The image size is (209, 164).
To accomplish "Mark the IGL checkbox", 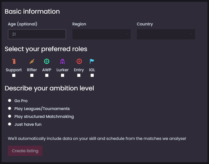I will [92, 75].
